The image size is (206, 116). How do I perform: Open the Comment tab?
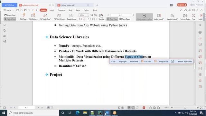[x=61, y=10]
